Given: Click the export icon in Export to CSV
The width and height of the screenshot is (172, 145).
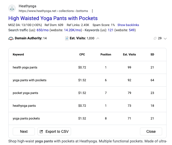Looking at the screenshot, I should tap(41, 131).
